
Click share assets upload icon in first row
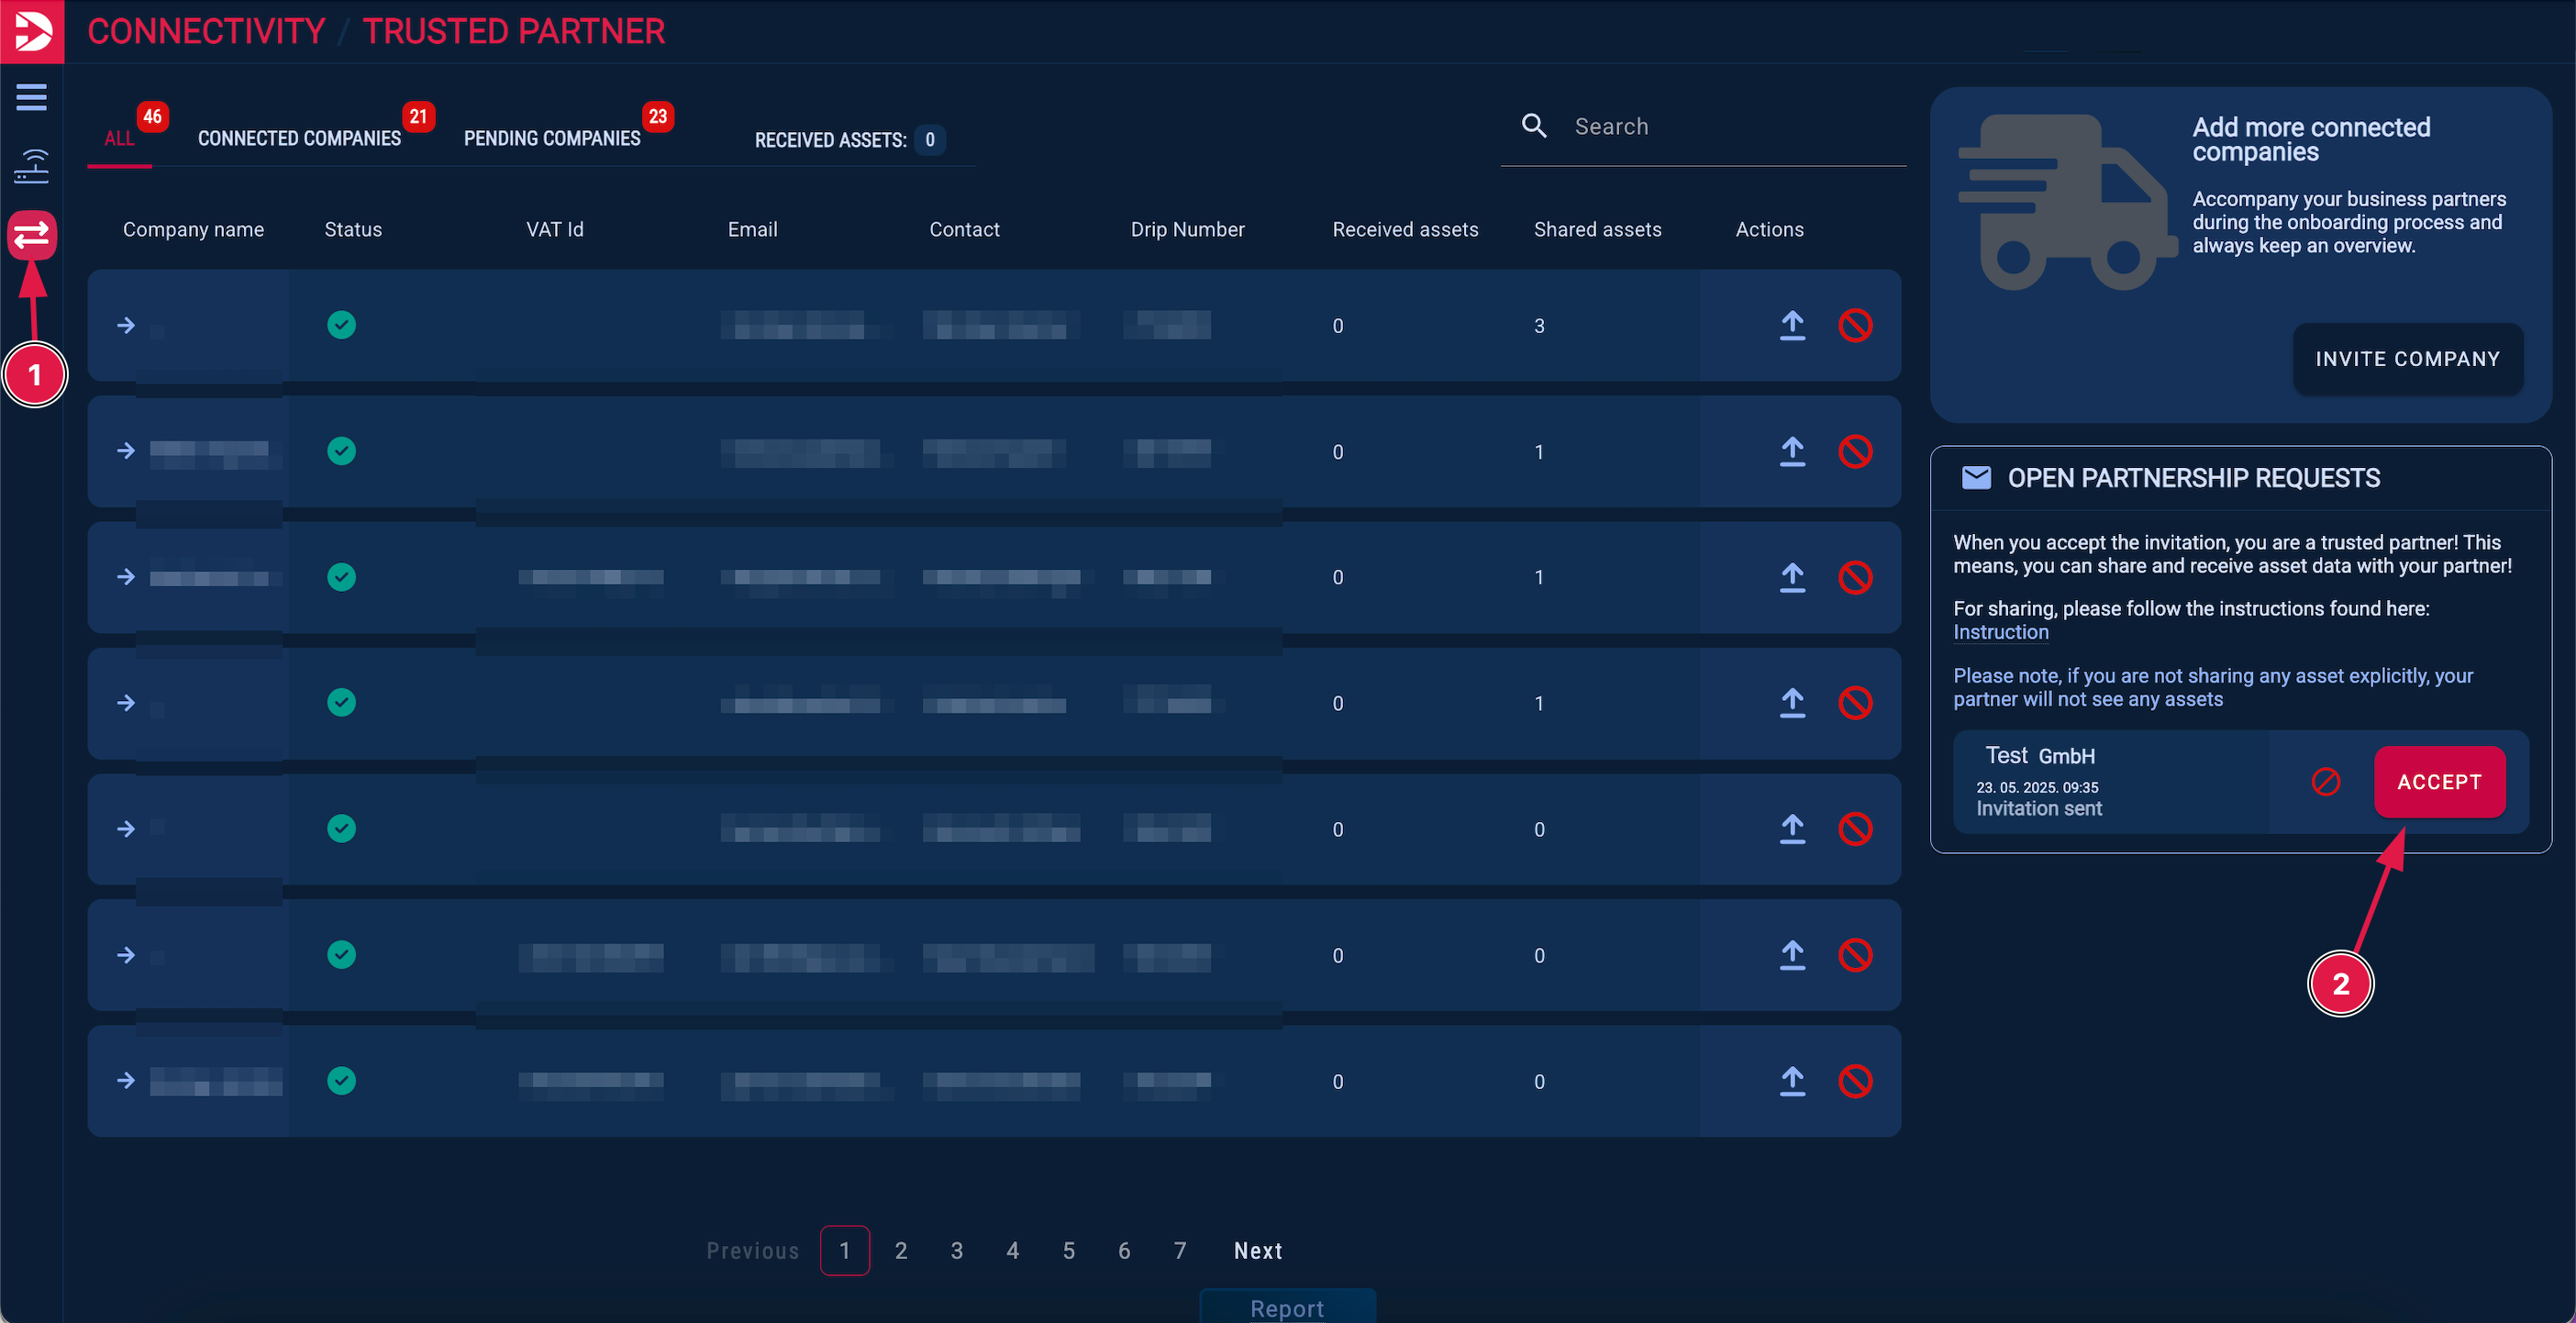[1792, 325]
